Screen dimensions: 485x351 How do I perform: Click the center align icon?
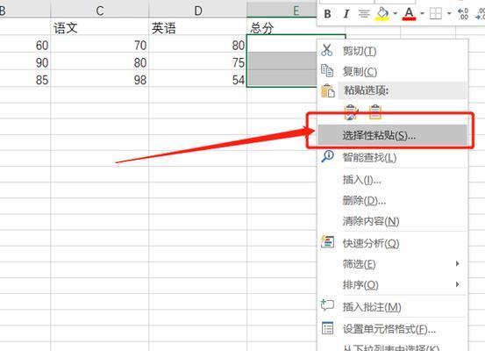tap(364, 14)
